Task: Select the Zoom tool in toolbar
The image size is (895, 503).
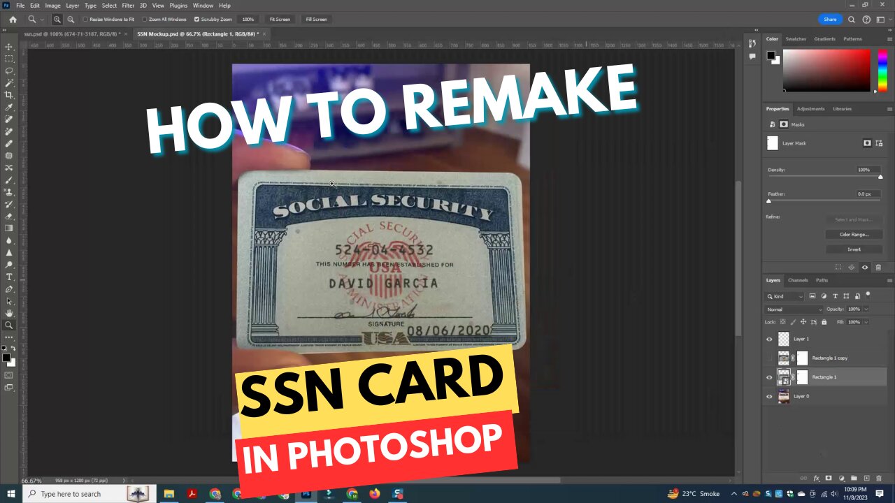Action: [x=9, y=325]
